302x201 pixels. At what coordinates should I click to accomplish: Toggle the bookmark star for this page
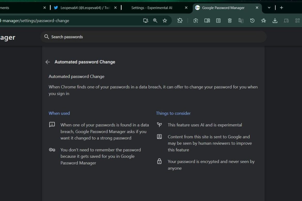165,20
